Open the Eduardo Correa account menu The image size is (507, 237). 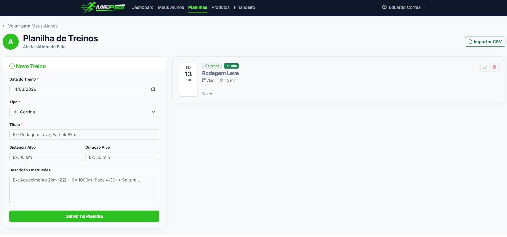[404, 7]
